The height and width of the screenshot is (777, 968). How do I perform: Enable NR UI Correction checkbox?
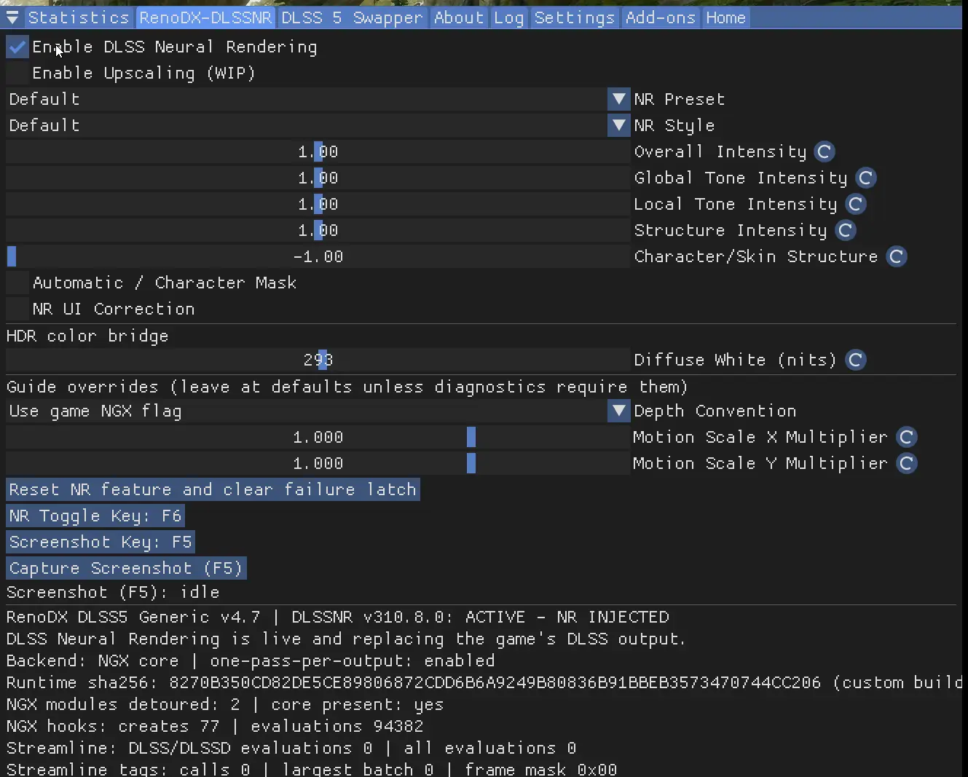[17, 309]
